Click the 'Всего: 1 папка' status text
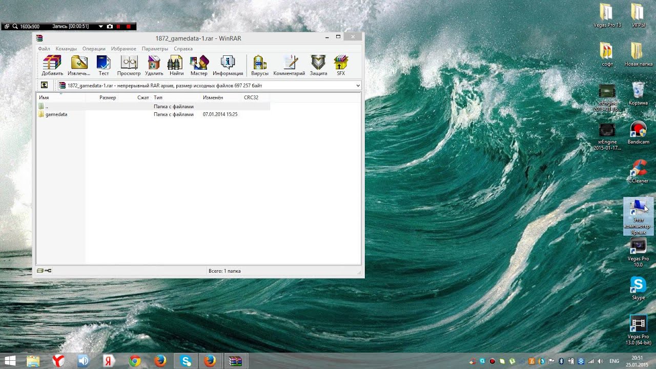Screen dimensions: 656x369 point(224,271)
